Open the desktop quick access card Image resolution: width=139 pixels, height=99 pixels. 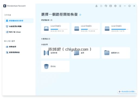[x=86, y=53]
